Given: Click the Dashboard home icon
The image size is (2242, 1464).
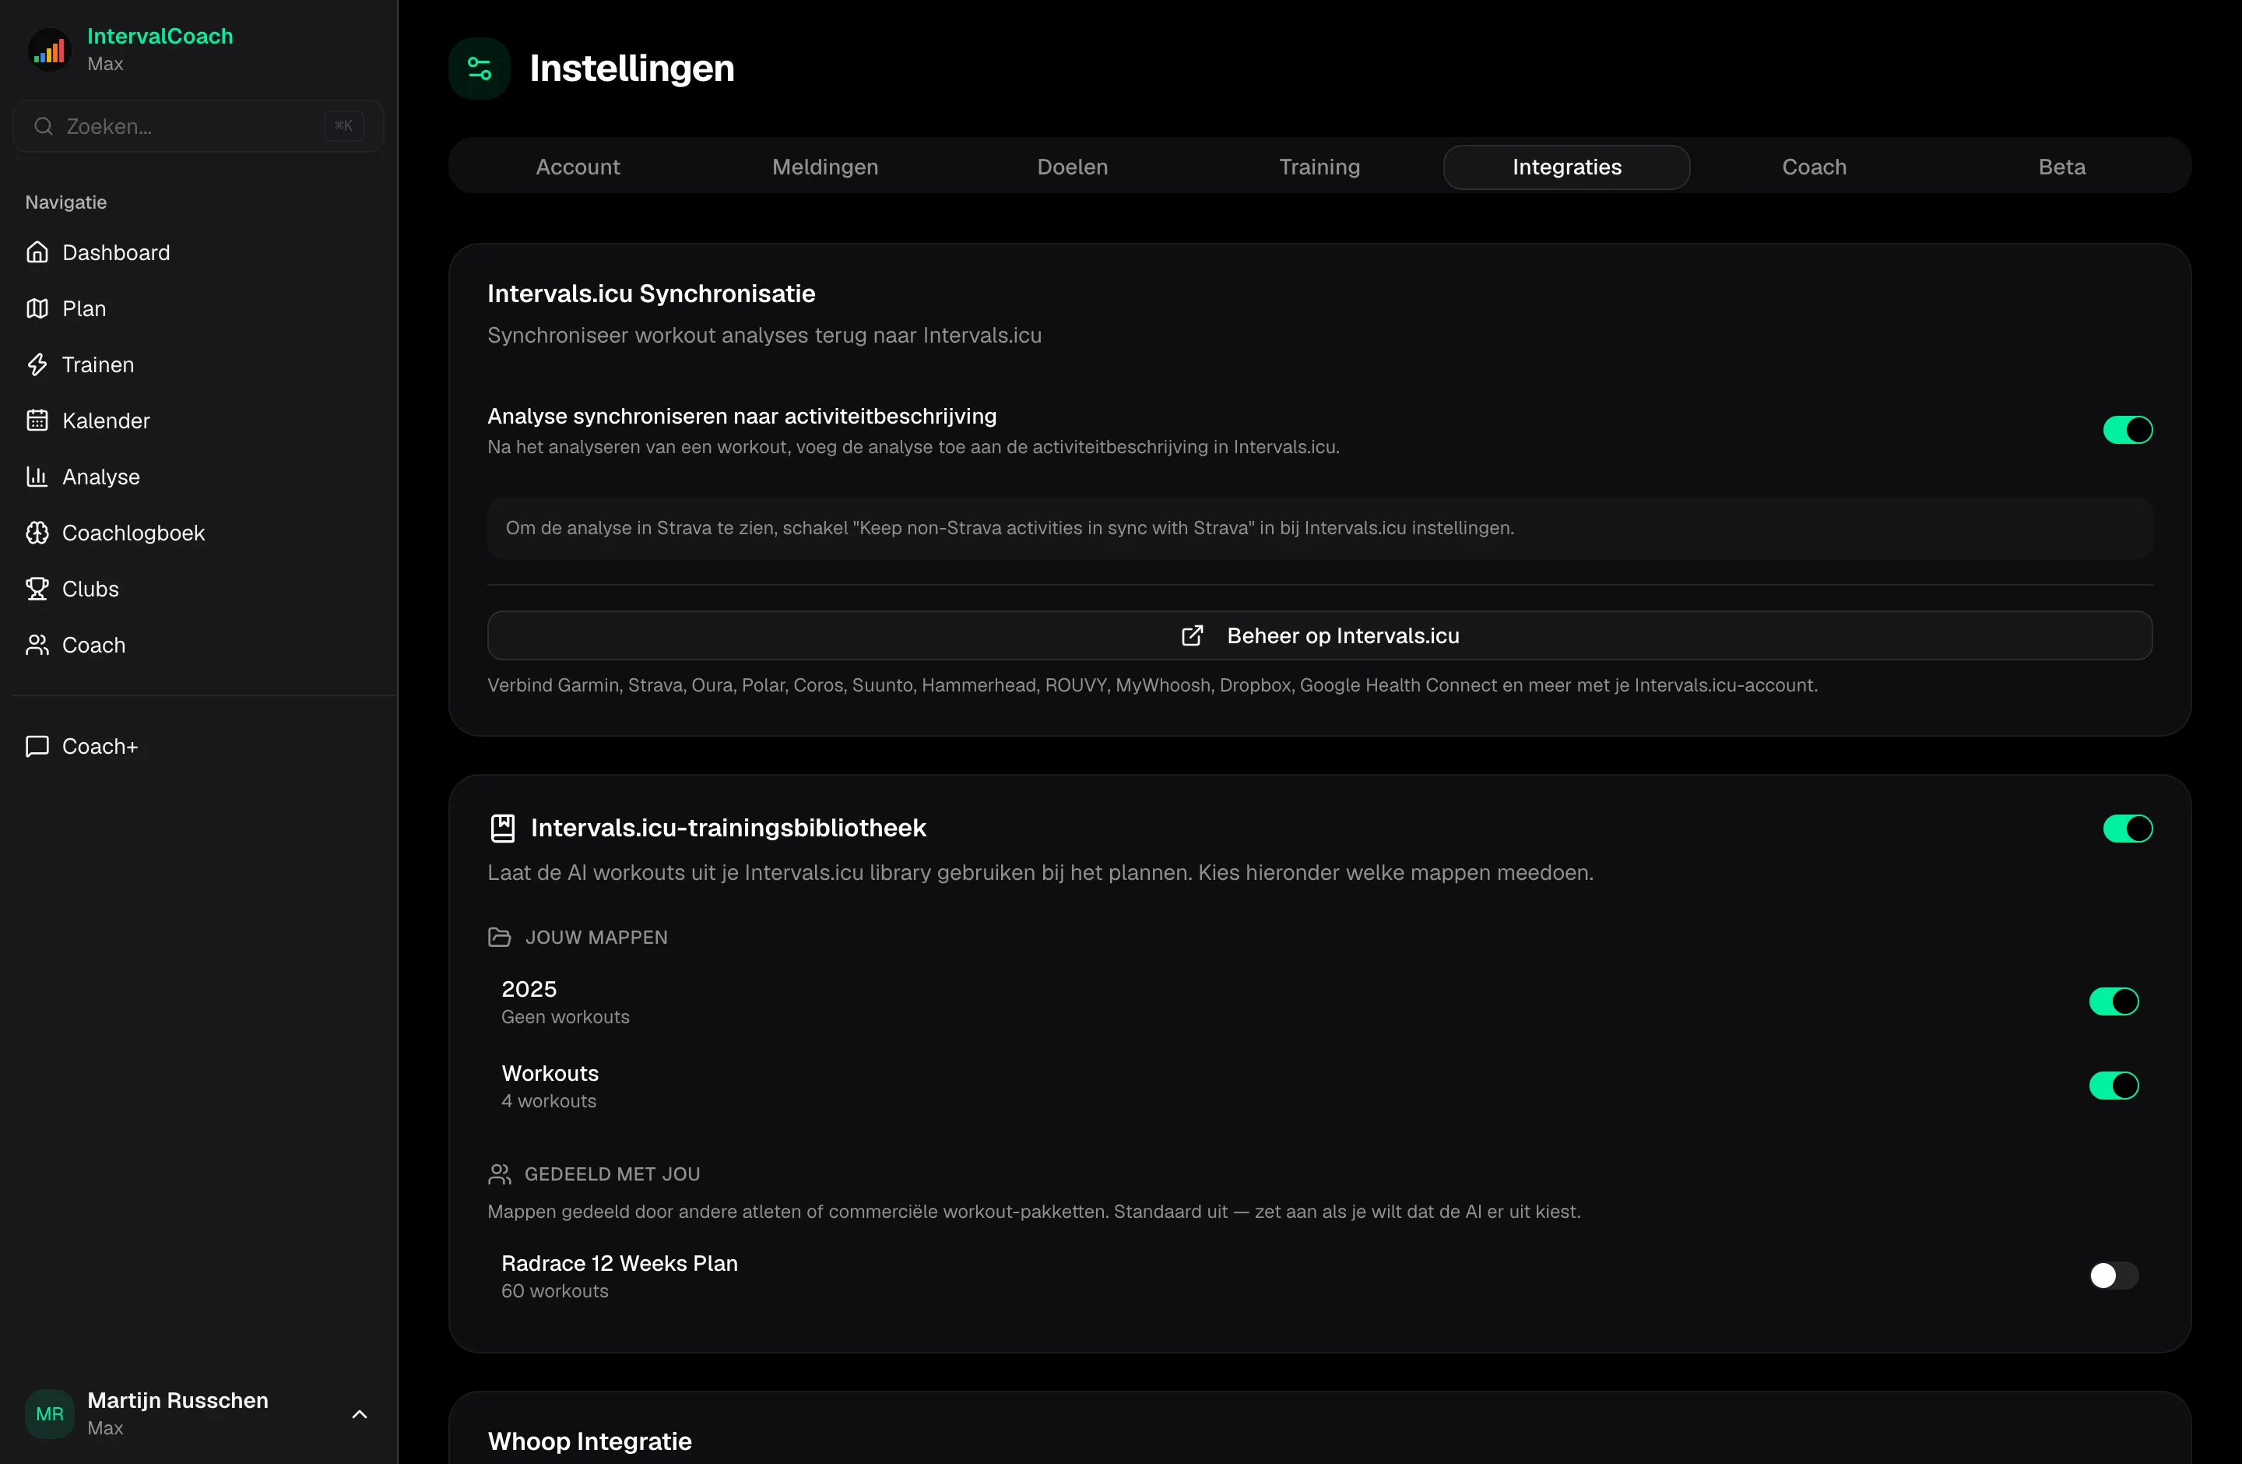Looking at the screenshot, I should [x=37, y=252].
